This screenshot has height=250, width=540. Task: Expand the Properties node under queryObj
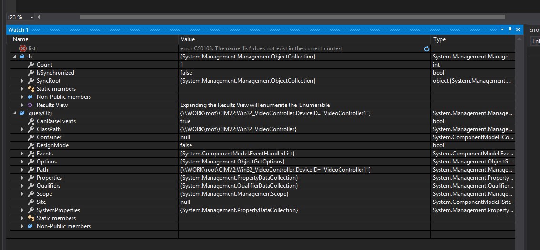point(22,178)
